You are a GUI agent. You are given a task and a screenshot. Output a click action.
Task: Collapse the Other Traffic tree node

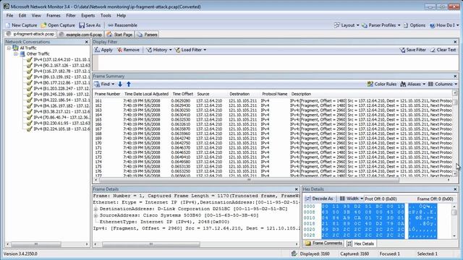[16, 53]
